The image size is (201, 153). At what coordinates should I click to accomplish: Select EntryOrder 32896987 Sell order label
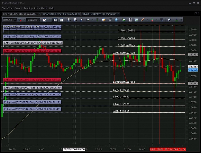coord(33,88)
